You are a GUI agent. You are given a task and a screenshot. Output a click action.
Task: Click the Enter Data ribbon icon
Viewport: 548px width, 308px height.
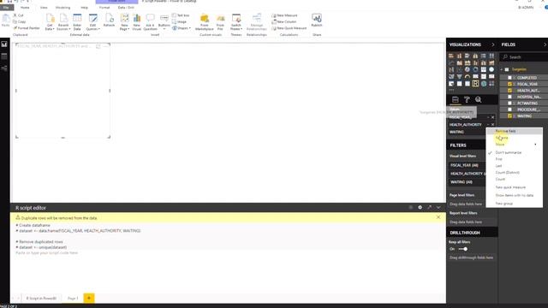coord(77,22)
